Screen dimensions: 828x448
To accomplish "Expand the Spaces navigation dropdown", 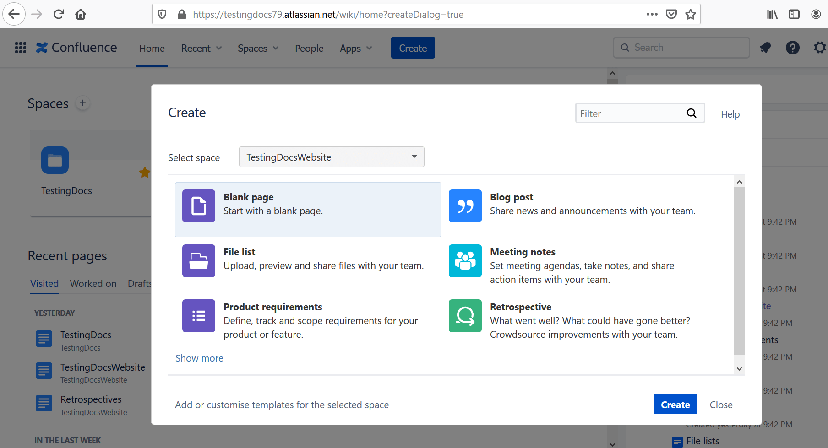I will point(257,48).
